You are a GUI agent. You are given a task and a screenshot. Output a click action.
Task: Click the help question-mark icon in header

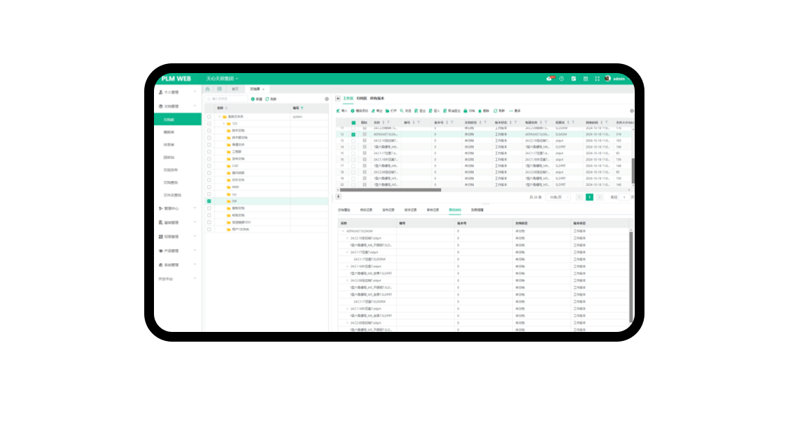(x=562, y=79)
